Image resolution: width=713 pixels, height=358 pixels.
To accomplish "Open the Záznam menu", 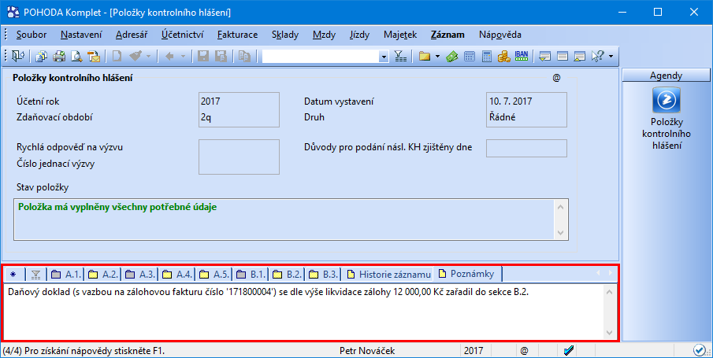I will pyautogui.click(x=448, y=35).
